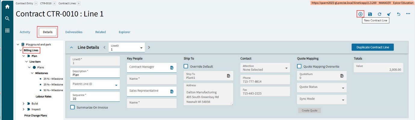
Task: Tick Quote Mapping Overwrite
Action: [x=299, y=66]
